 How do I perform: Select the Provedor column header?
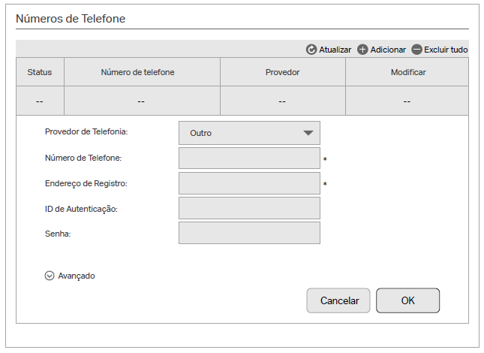point(282,72)
